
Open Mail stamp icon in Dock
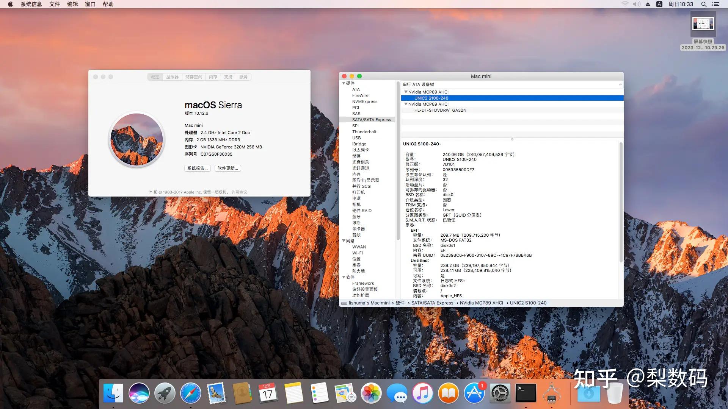(216, 393)
